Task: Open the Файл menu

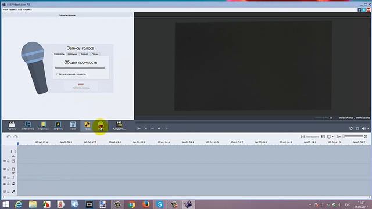Action: pyautogui.click(x=5, y=10)
